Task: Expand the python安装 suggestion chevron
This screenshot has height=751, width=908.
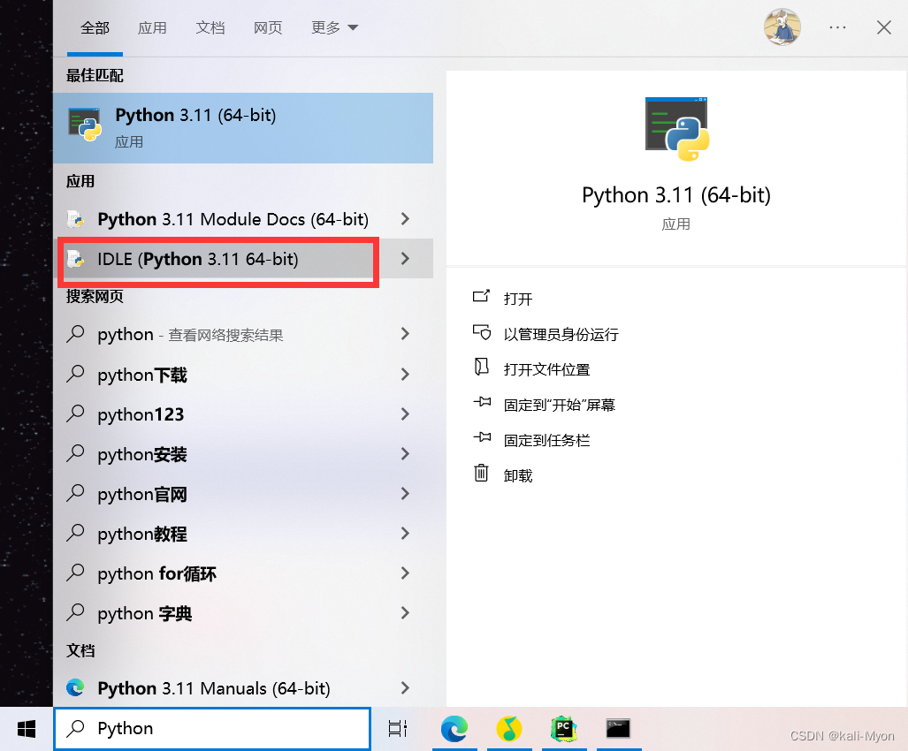Action: (x=405, y=454)
